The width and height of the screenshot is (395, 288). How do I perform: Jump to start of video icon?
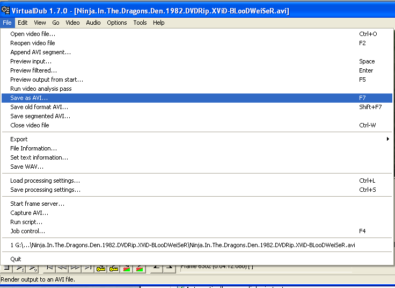49,269
